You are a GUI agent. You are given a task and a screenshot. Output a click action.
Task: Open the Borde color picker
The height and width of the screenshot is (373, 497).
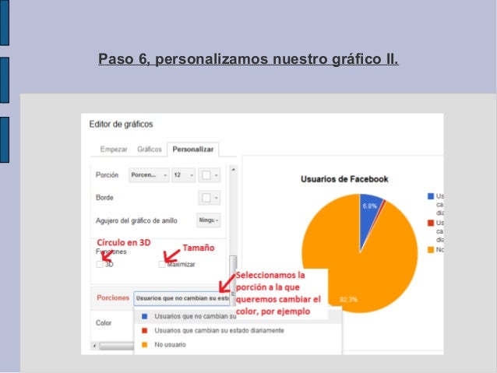(x=210, y=198)
